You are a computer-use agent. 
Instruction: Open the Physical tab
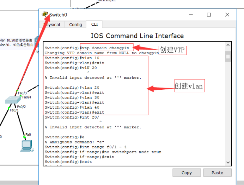[52, 25]
